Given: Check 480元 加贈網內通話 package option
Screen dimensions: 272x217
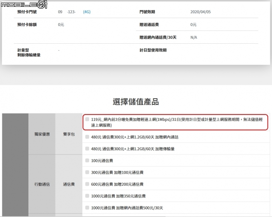Looking at the screenshot, I should coord(87,137).
